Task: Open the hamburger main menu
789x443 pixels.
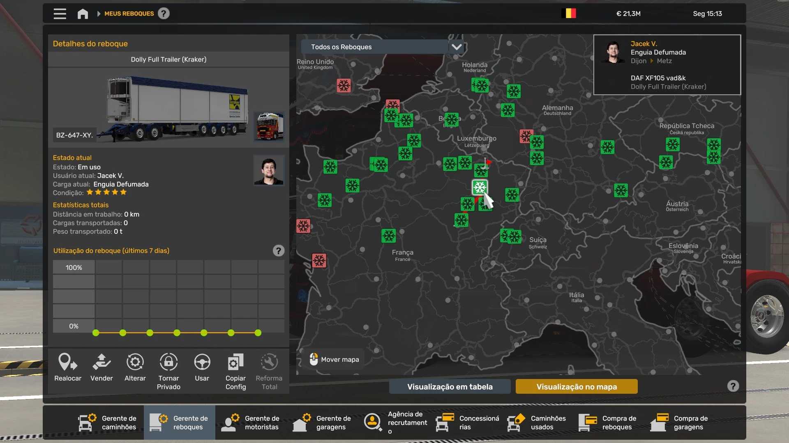Action: point(60,14)
